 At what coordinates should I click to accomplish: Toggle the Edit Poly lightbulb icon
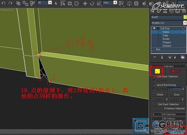coord(154,28)
